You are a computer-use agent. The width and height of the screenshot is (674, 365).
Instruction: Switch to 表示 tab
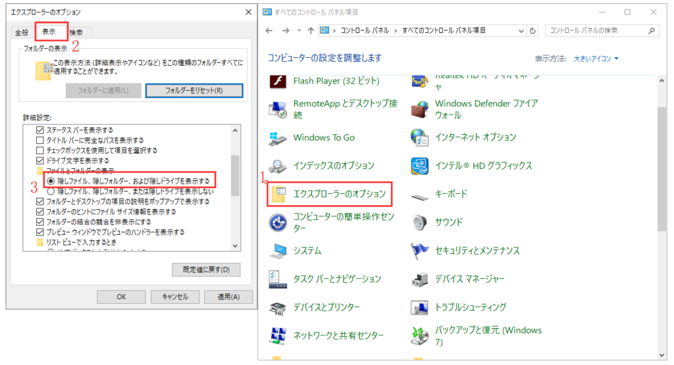[49, 32]
